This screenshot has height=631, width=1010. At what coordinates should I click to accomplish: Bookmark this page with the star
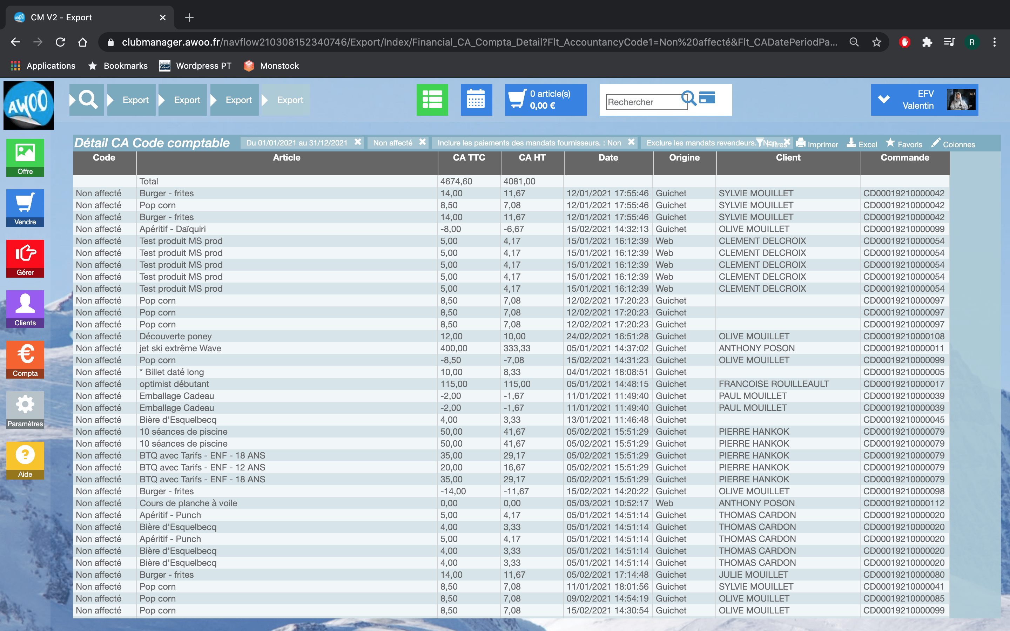[x=876, y=42]
